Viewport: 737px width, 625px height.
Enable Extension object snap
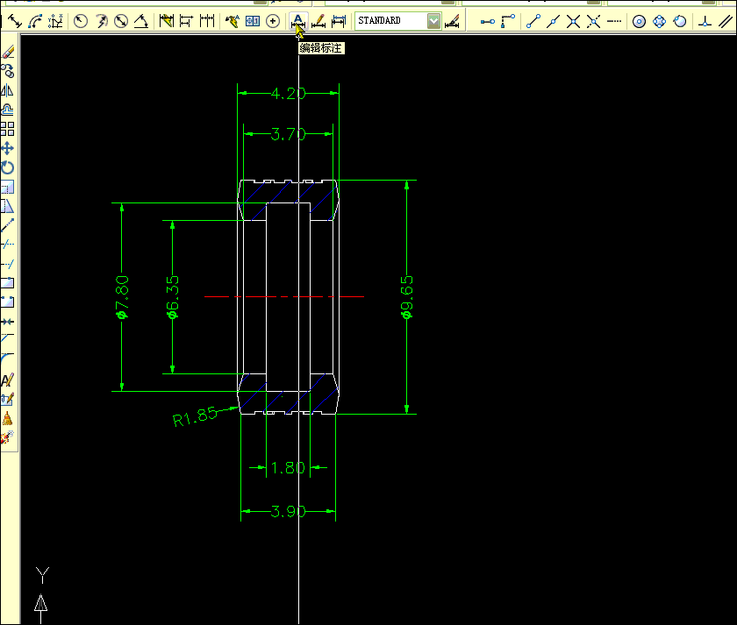(x=614, y=21)
